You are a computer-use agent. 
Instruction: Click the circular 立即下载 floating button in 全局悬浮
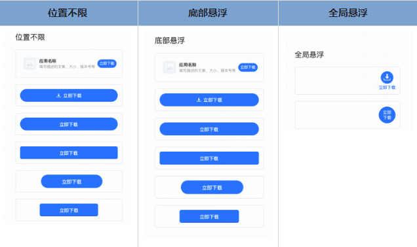point(387,115)
